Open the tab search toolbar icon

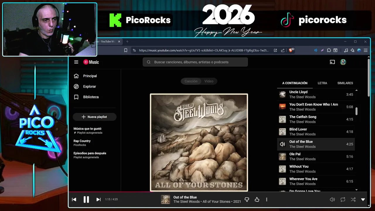click(335, 50)
